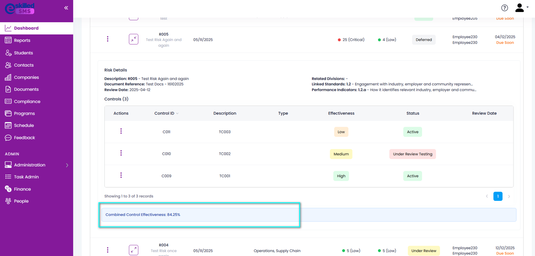The height and width of the screenshot is (256, 535).
Task: Collapse the sidebar with double-chevron icon
Action: pyautogui.click(x=66, y=8)
